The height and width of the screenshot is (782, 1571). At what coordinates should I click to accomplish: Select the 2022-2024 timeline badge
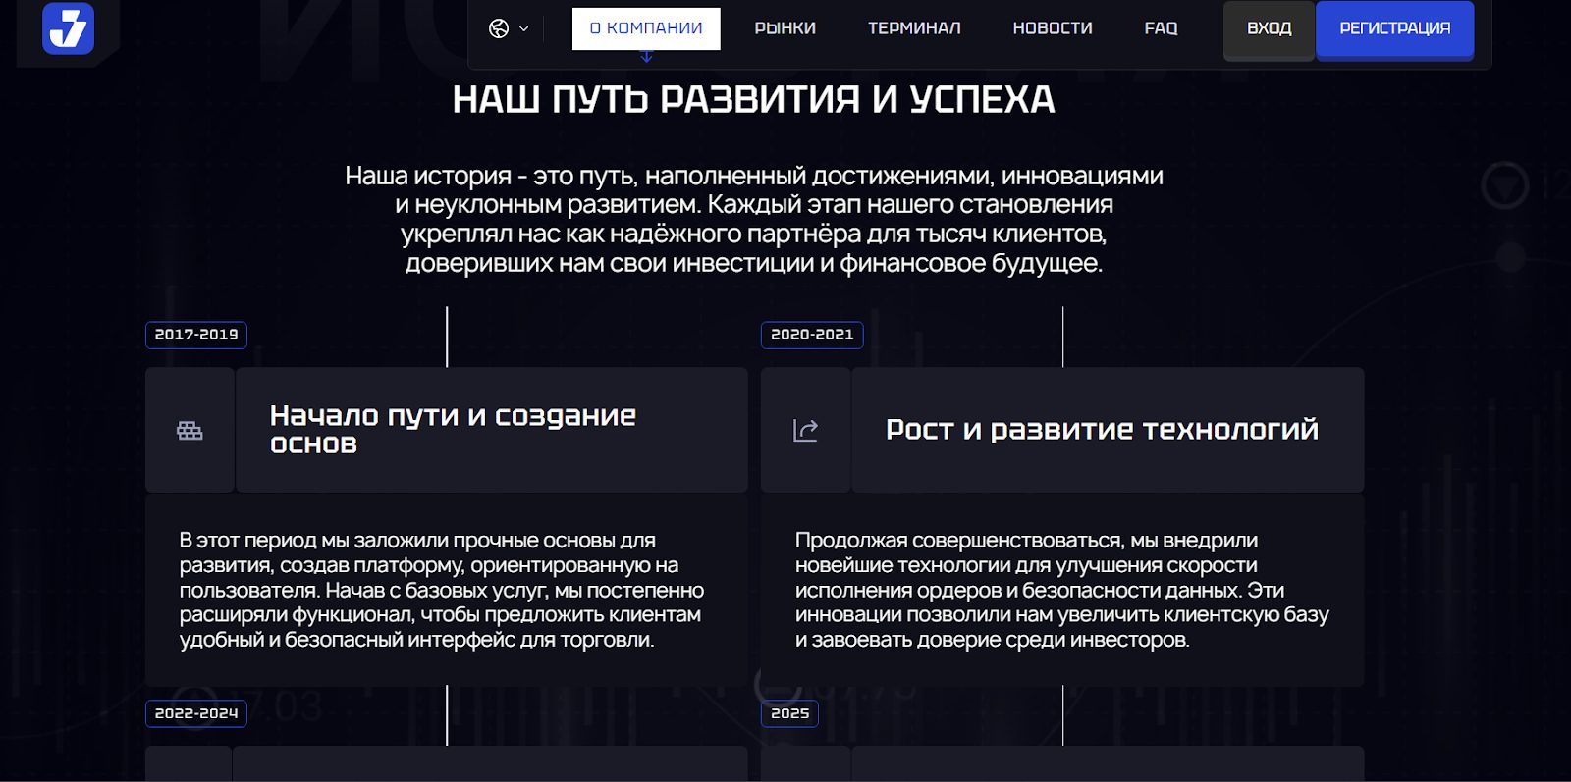click(196, 713)
